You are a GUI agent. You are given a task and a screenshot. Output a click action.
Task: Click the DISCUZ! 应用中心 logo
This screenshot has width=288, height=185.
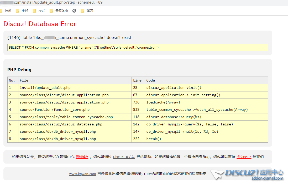[x=254, y=173]
